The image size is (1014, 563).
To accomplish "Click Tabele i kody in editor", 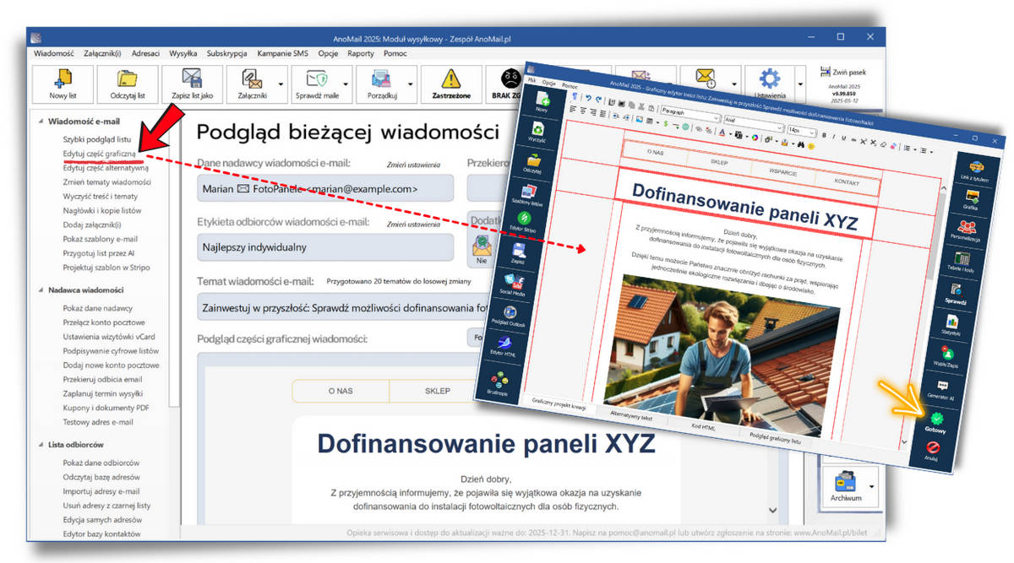I will click(x=962, y=261).
